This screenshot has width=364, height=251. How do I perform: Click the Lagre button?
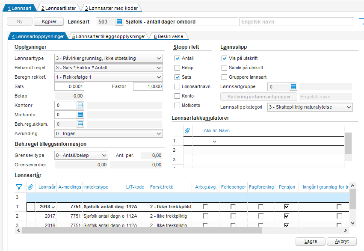pyautogui.click(x=311, y=242)
